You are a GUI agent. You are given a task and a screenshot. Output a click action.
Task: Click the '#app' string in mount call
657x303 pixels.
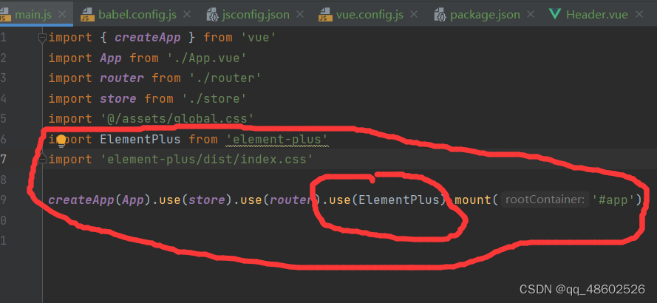613,200
